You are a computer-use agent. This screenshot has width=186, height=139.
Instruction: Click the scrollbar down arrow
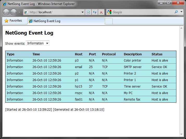coord(181,134)
